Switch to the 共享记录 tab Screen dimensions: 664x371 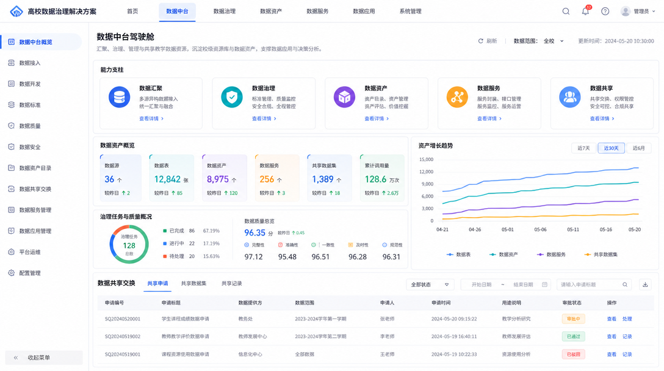click(x=232, y=283)
